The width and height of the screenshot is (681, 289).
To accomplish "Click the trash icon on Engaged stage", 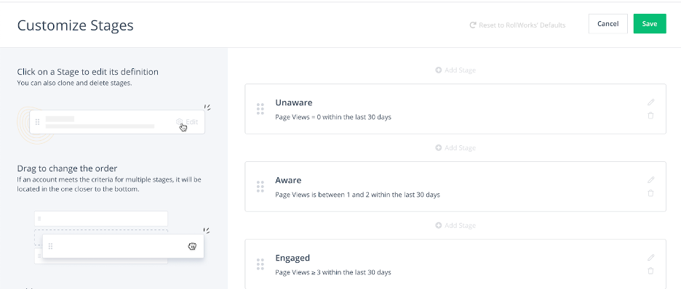I will (650, 271).
